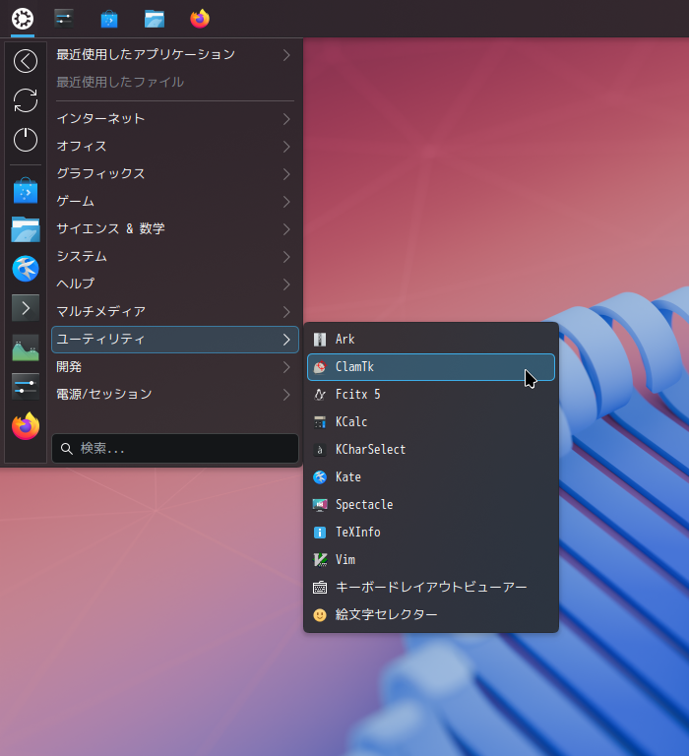The width and height of the screenshot is (689, 756).
Task: Open Fcitx 5 from the submenu
Action: [431, 395]
